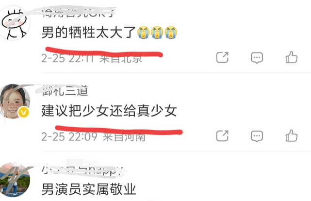This screenshot has width=311, height=201.
Task: Tap the timestamp 2-25 22:11 来自北京
Action: (92, 58)
